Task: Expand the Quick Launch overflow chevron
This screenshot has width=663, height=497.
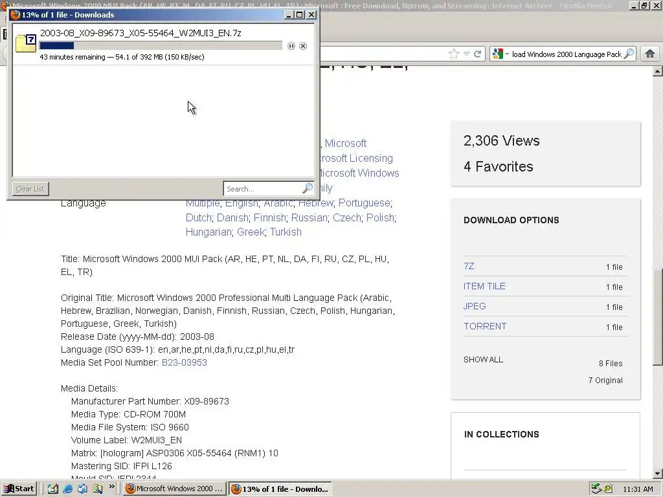Action: [x=111, y=487]
